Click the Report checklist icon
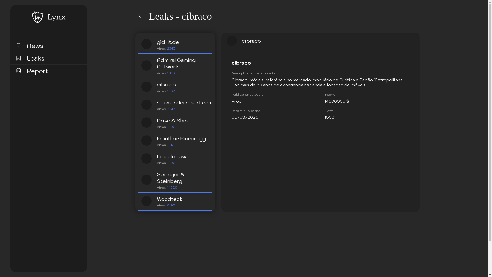Viewport: 492px width, 277px height. pyautogui.click(x=18, y=71)
